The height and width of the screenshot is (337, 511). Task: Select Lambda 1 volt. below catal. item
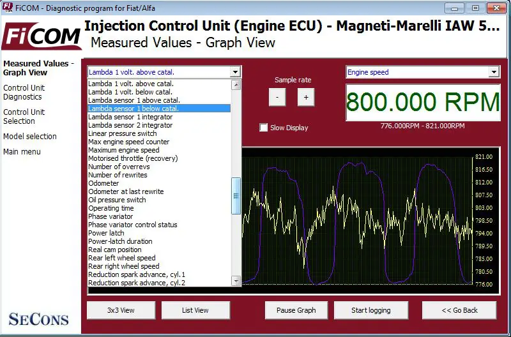(x=159, y=92)
